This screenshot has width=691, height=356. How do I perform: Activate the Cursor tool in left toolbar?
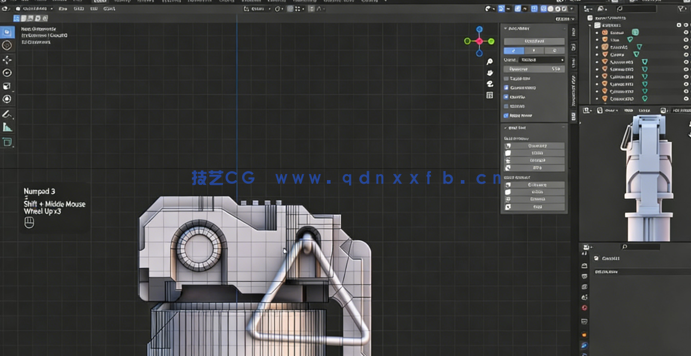coord(7,45)
